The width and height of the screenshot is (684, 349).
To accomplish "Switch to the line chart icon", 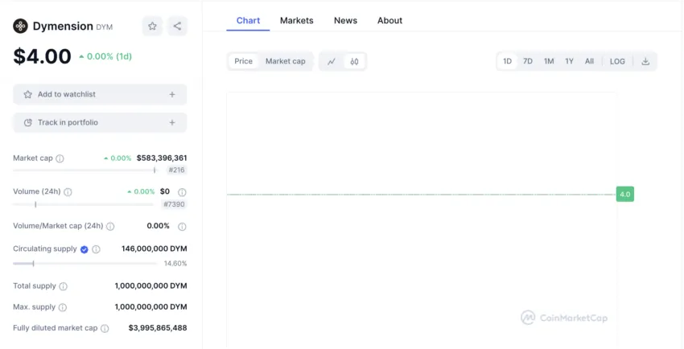I will click(x=332, y=61).
